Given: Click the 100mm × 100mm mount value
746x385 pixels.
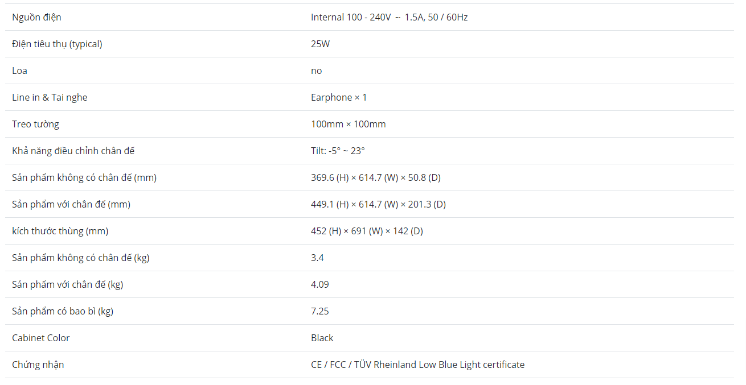Looking at the screenshot, I should (x=348, y=124).
